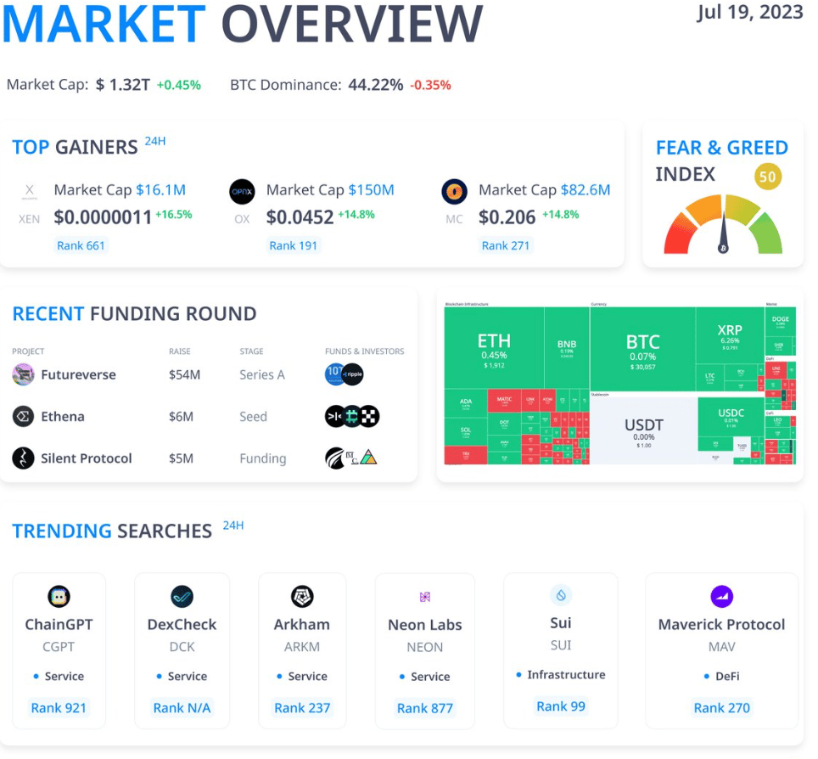Click the Ethena project name
The image size is (818, 759).
63,416
